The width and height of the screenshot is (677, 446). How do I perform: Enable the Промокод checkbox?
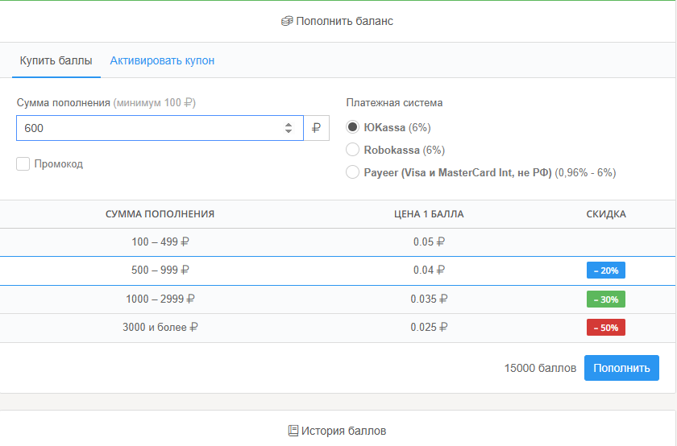(23, 164)
